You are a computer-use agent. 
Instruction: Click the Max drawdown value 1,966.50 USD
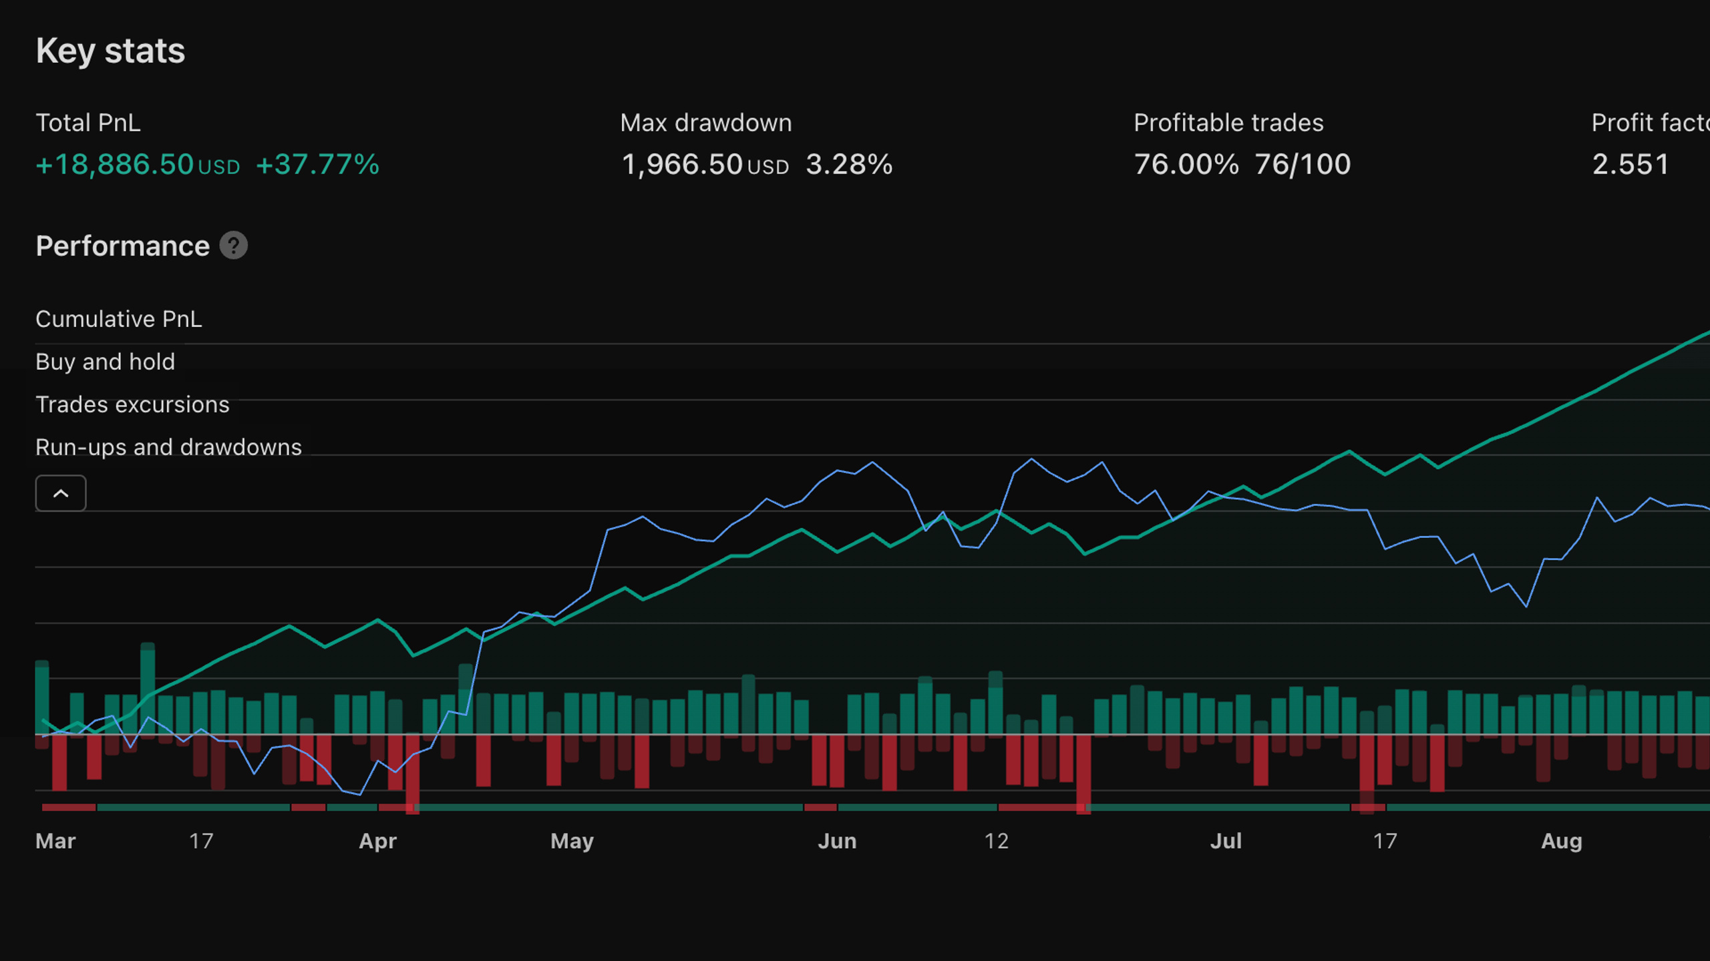[705, 164]
